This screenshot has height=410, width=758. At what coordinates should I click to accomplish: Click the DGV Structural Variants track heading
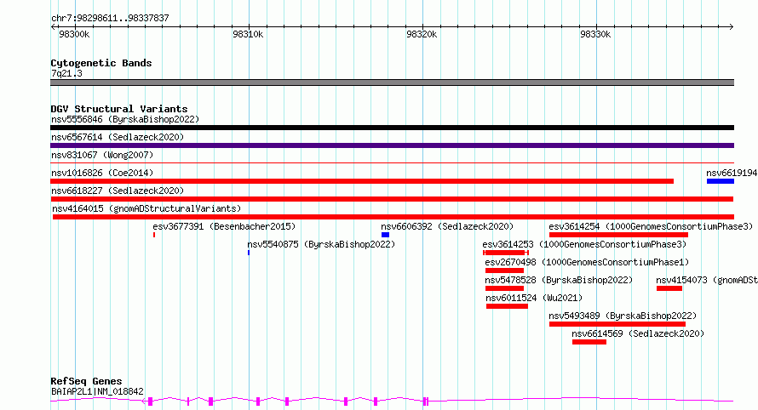[x=119, y=109]
